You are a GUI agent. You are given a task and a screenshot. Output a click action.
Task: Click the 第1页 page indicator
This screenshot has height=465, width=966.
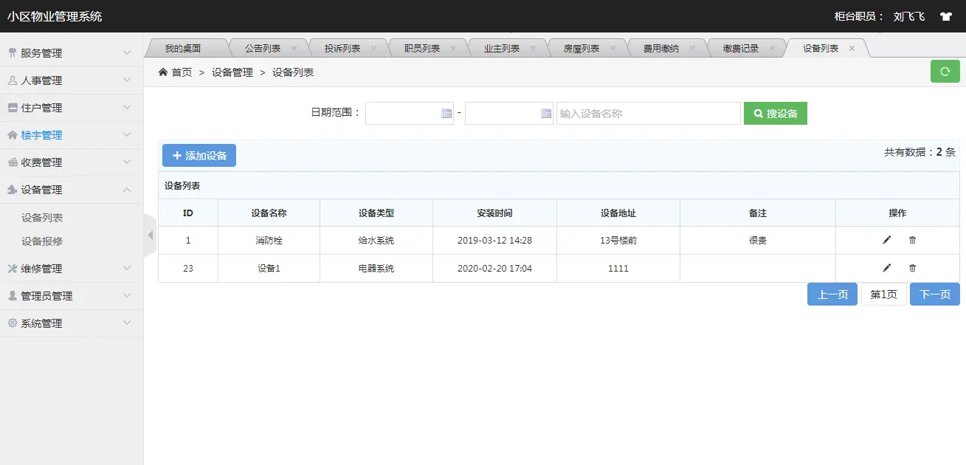(x=884, y=294)
